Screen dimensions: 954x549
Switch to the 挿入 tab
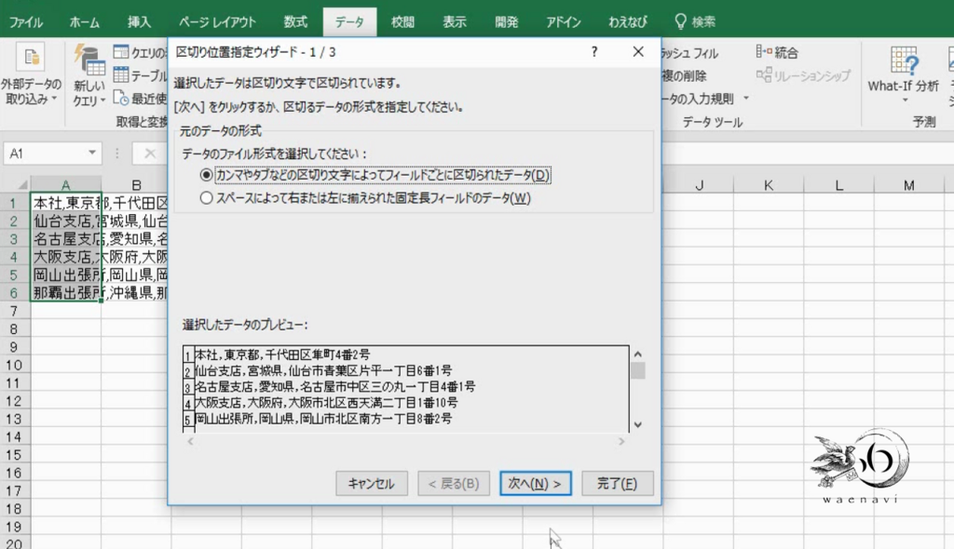[x=139, y=22]
